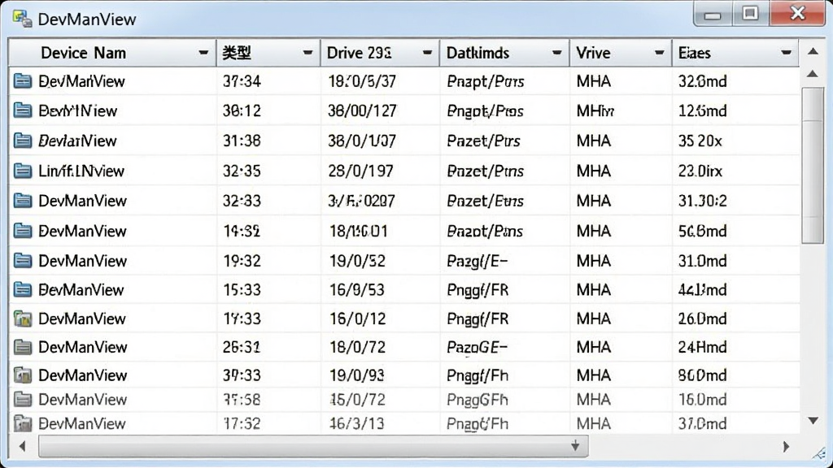Click the drive value 28/0/197
Image resolution: width=833 pixels, height=468 pixels.
point(360,171)
